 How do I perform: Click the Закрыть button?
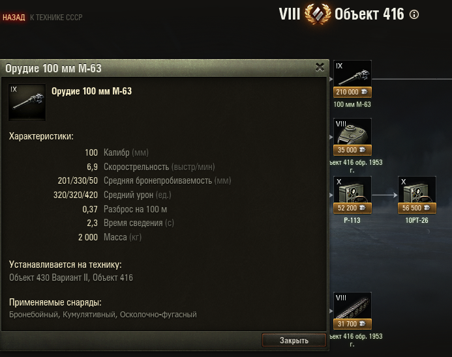click(294, 340)
